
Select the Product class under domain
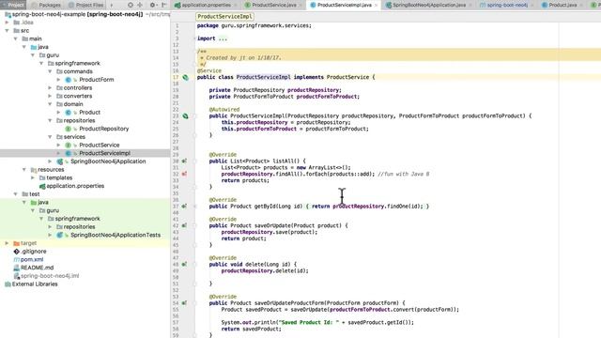(90, 113)
